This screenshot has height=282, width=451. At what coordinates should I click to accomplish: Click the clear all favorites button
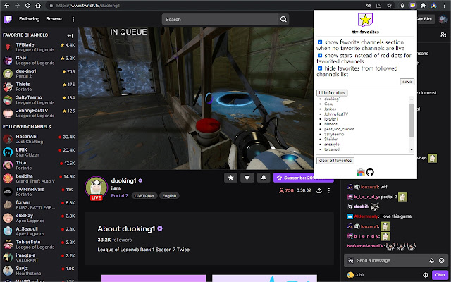[x=335, y=160]
